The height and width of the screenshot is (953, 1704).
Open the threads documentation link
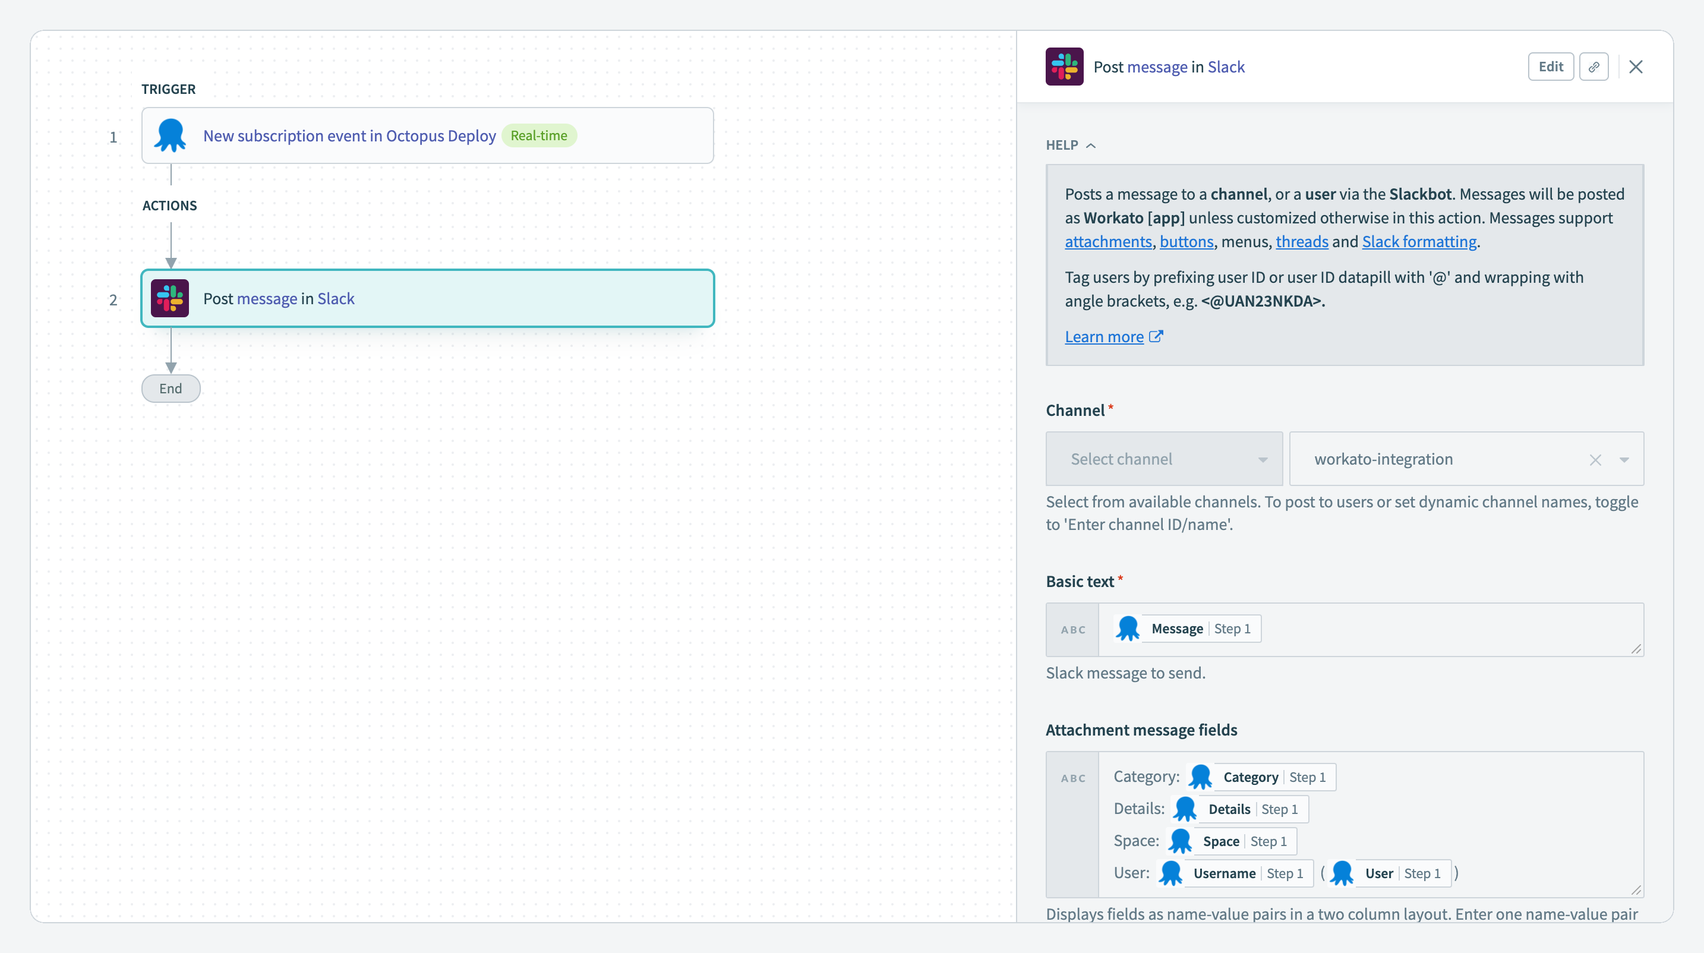point(1301,242)
